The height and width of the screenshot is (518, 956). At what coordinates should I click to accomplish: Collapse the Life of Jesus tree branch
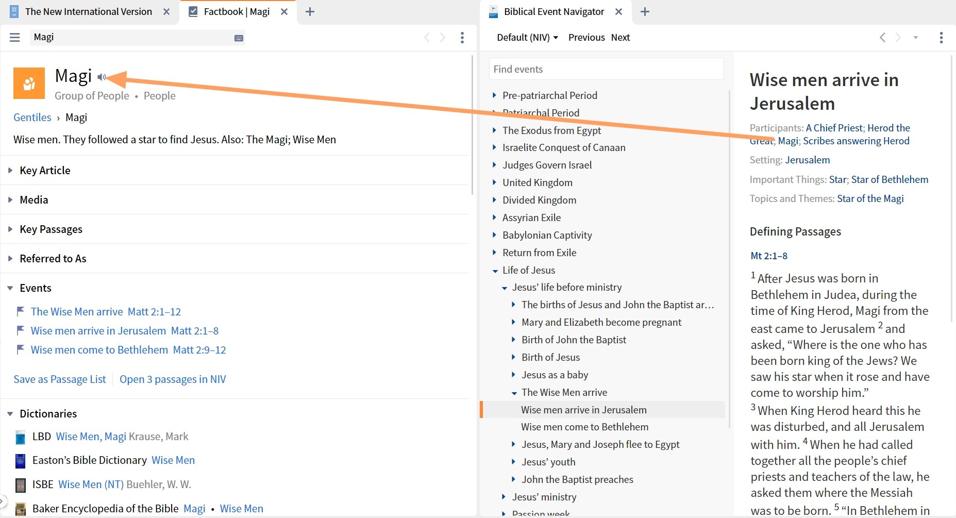point(494,270)
